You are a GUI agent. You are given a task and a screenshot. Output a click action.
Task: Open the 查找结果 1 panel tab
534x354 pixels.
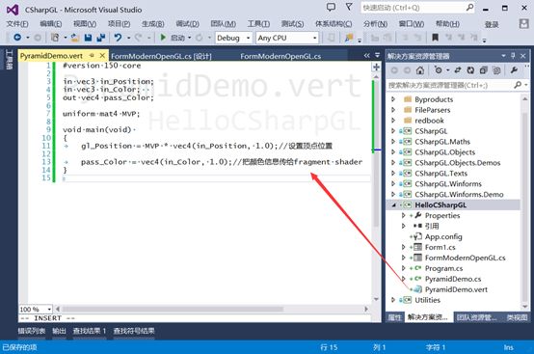90,331
